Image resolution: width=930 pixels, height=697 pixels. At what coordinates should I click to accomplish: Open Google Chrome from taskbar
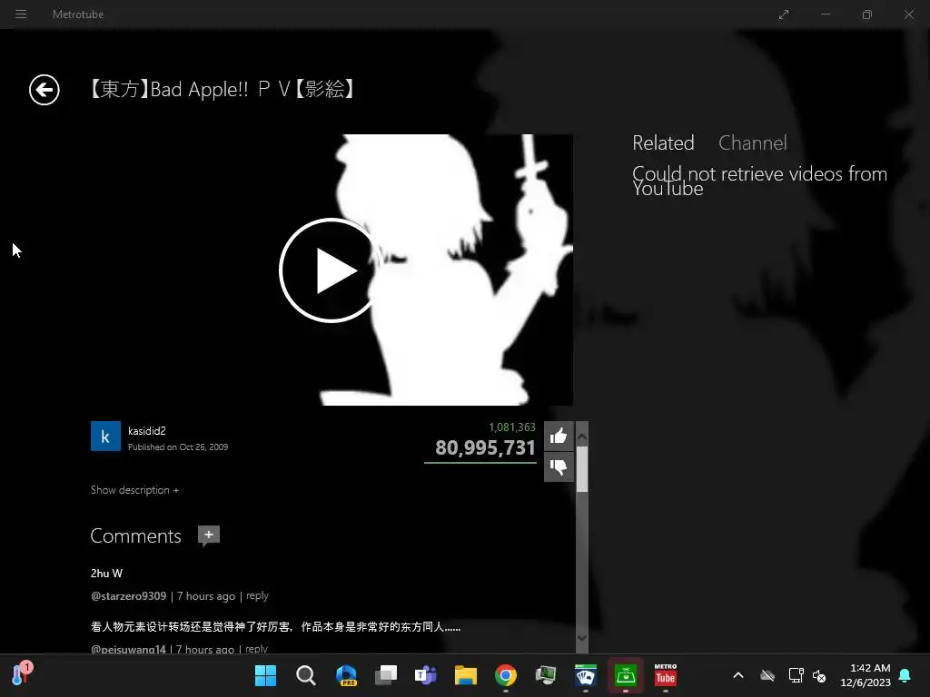[x=505, y=675]
